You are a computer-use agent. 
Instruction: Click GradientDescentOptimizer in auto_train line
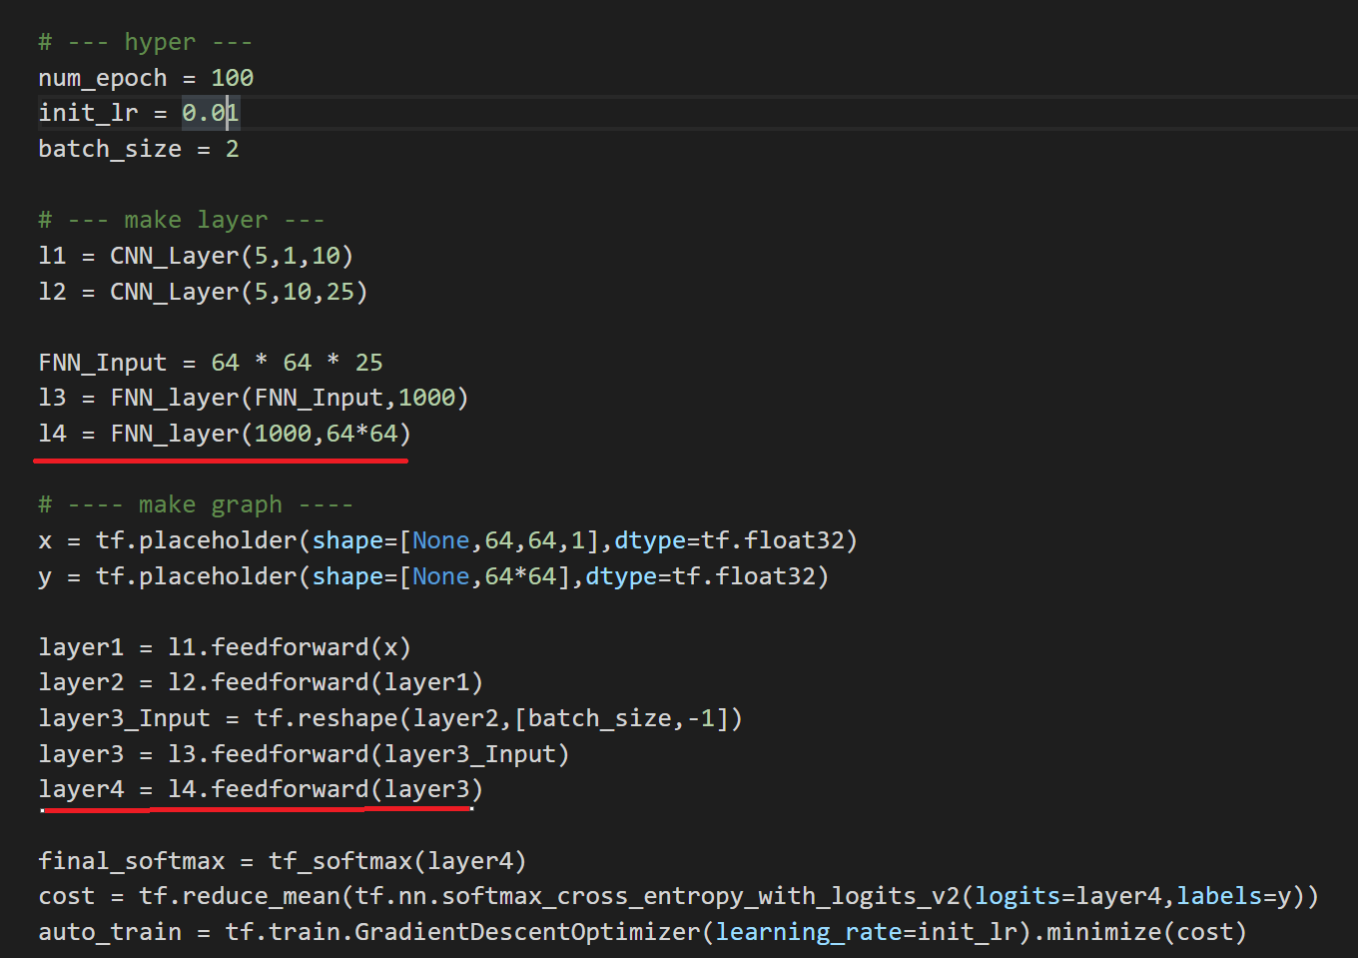527,932
